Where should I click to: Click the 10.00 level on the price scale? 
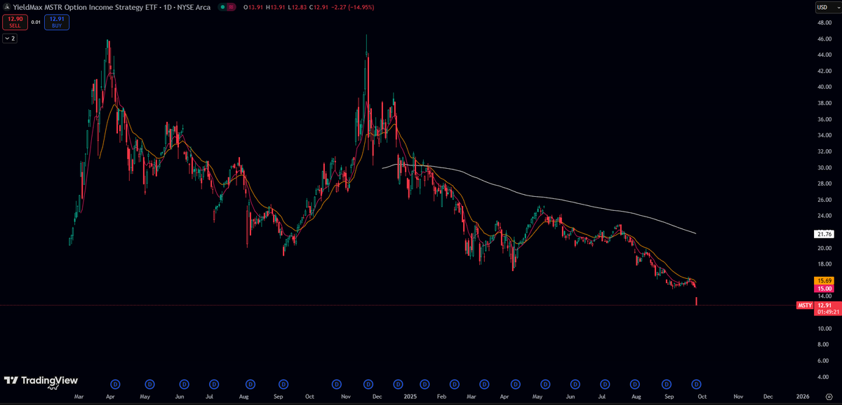824,329
